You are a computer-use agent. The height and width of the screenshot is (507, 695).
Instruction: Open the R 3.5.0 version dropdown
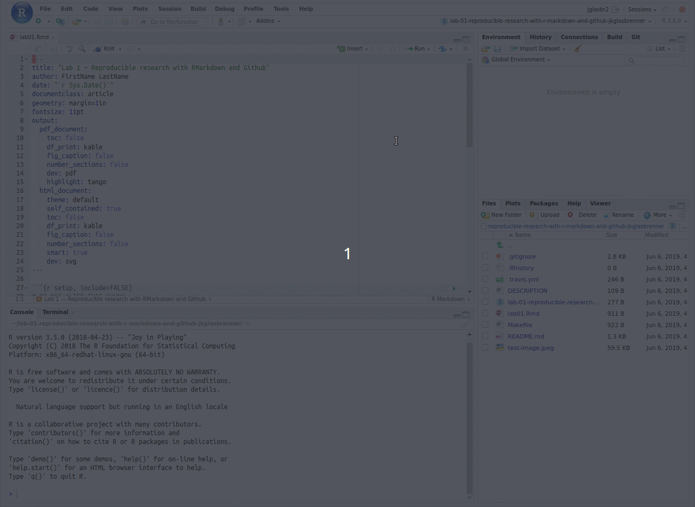674,21
